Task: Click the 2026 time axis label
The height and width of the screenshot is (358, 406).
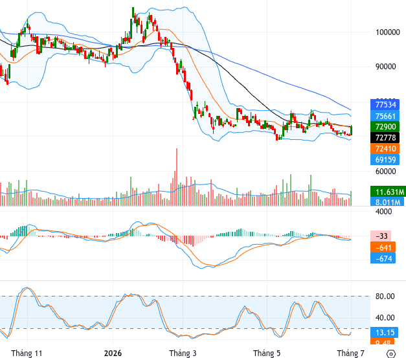Action: click(x=113, y=353)
